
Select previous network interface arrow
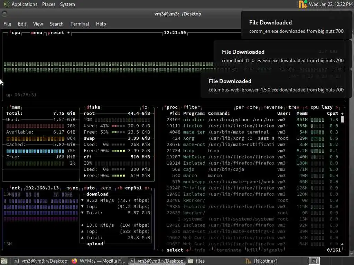120,188
